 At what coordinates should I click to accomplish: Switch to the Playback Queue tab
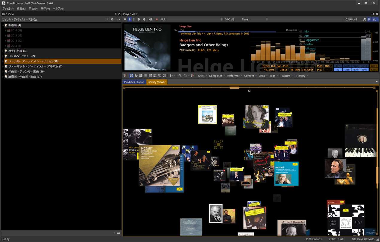[134, 82]
